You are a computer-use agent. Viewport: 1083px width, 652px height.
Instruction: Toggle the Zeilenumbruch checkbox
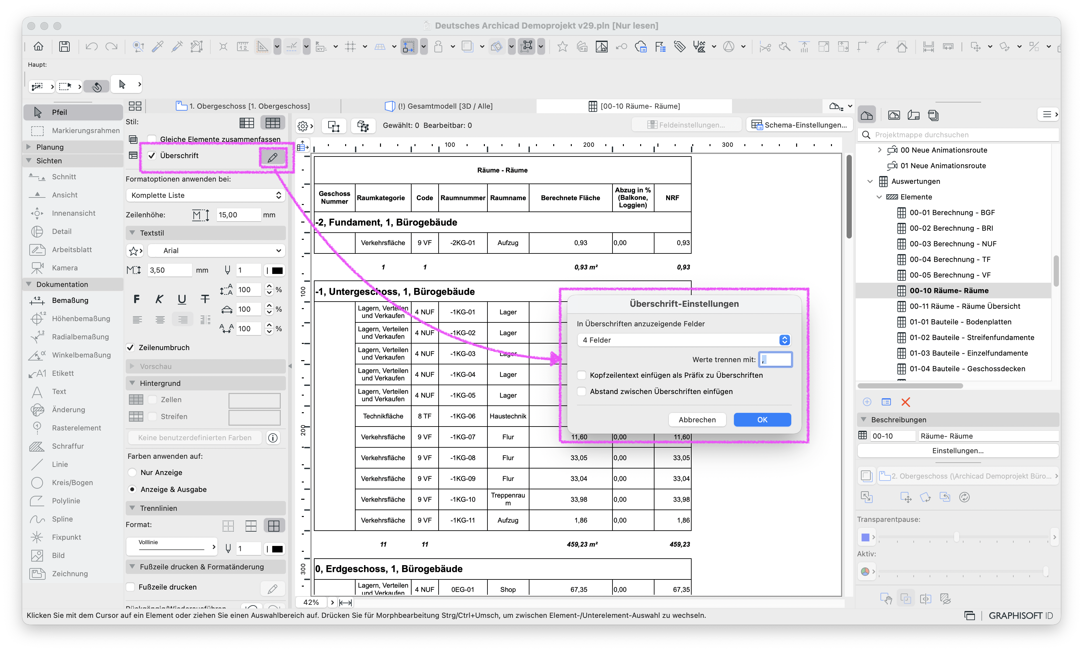131,347
